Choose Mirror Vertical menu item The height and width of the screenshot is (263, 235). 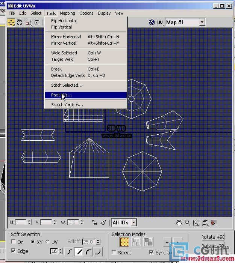(86, 43)
